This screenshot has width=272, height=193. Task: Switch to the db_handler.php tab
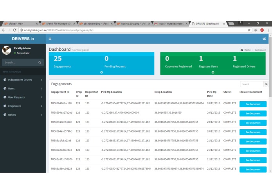[95, 23]
